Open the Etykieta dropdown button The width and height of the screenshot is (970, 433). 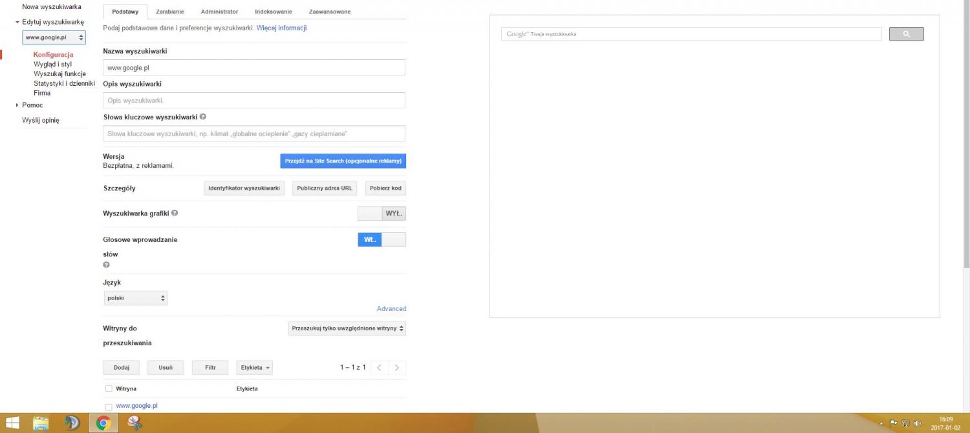pyautogui.click(x=254, y=368)
